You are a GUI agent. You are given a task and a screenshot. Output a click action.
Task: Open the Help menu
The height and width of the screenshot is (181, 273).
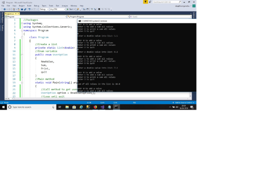81,6
